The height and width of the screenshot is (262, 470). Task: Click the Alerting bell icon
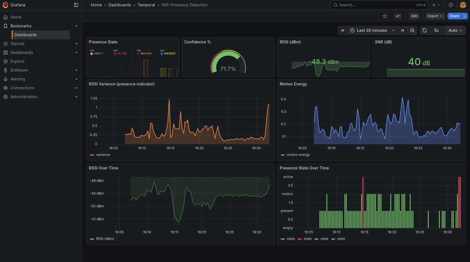[x=5, y=79]
